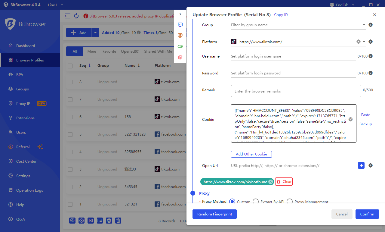Click the Password field info icon
This screenshot has height=232, width=385.
click(371, 73)
